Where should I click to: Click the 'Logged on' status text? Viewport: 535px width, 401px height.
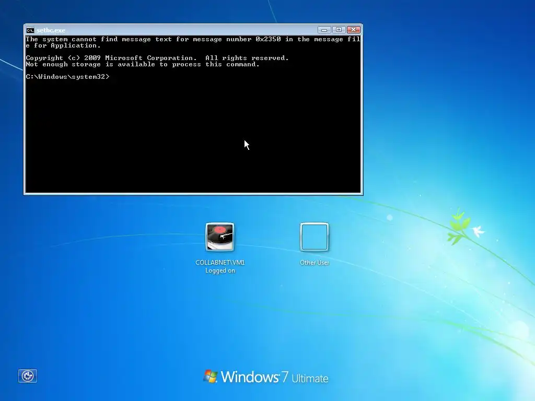pyautogui.click(x=220, y=271)
